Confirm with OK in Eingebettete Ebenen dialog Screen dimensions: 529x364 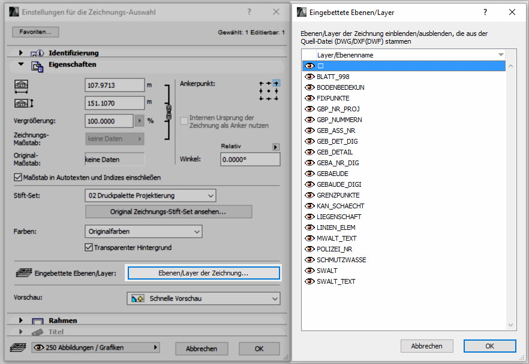point(489,346)
